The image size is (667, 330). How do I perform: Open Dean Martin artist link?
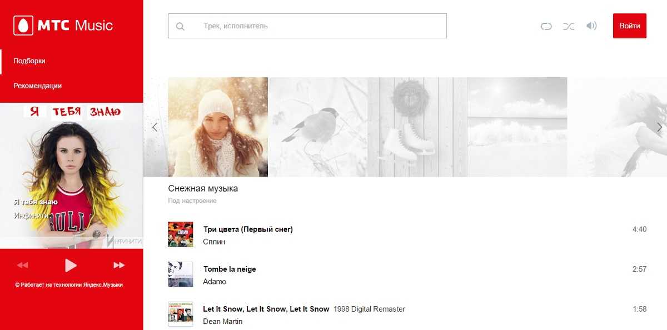(x=223, y=321)
